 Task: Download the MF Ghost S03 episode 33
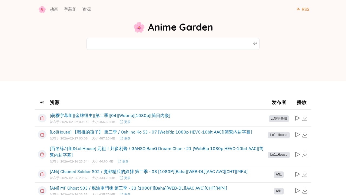coord(305,191)
